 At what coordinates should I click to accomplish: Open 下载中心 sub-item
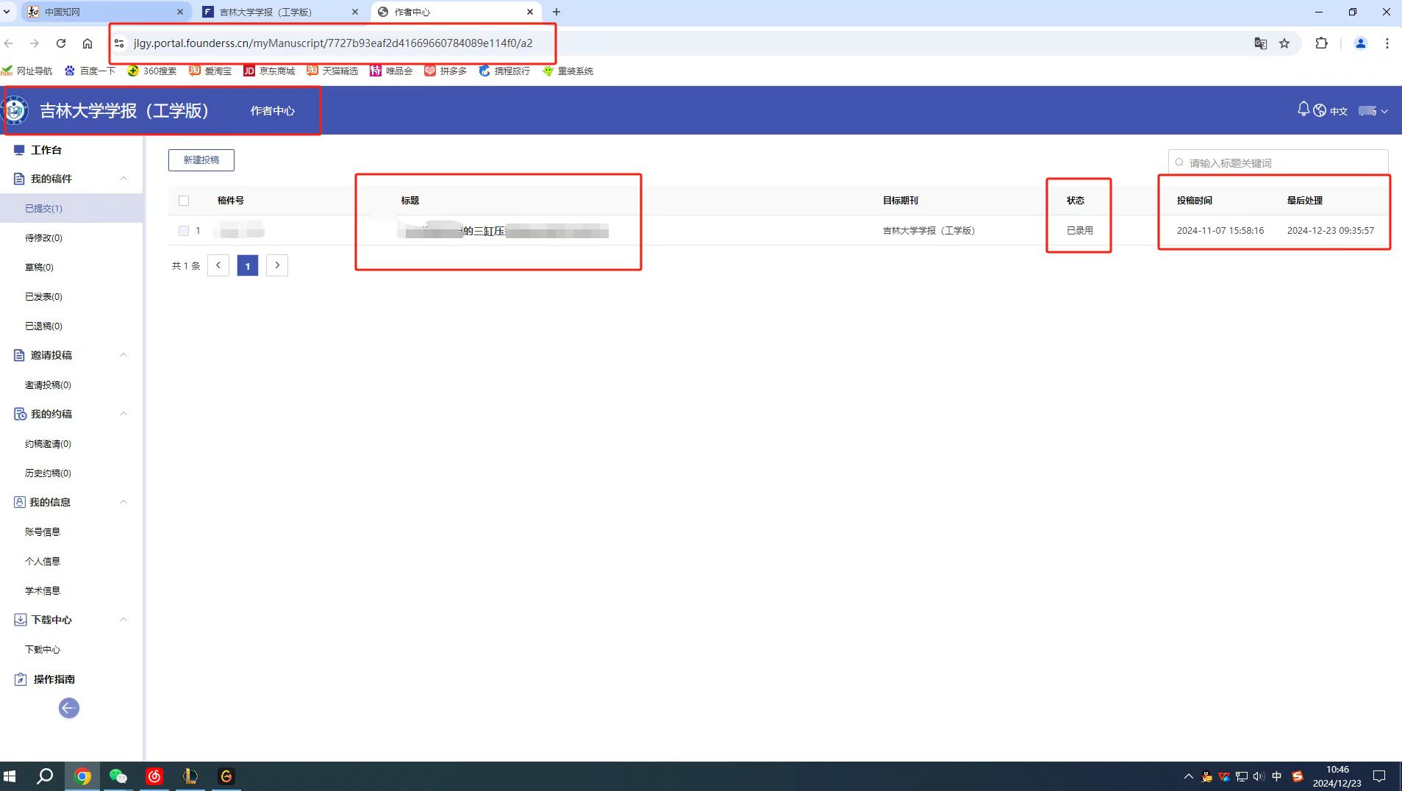point(43,650)
